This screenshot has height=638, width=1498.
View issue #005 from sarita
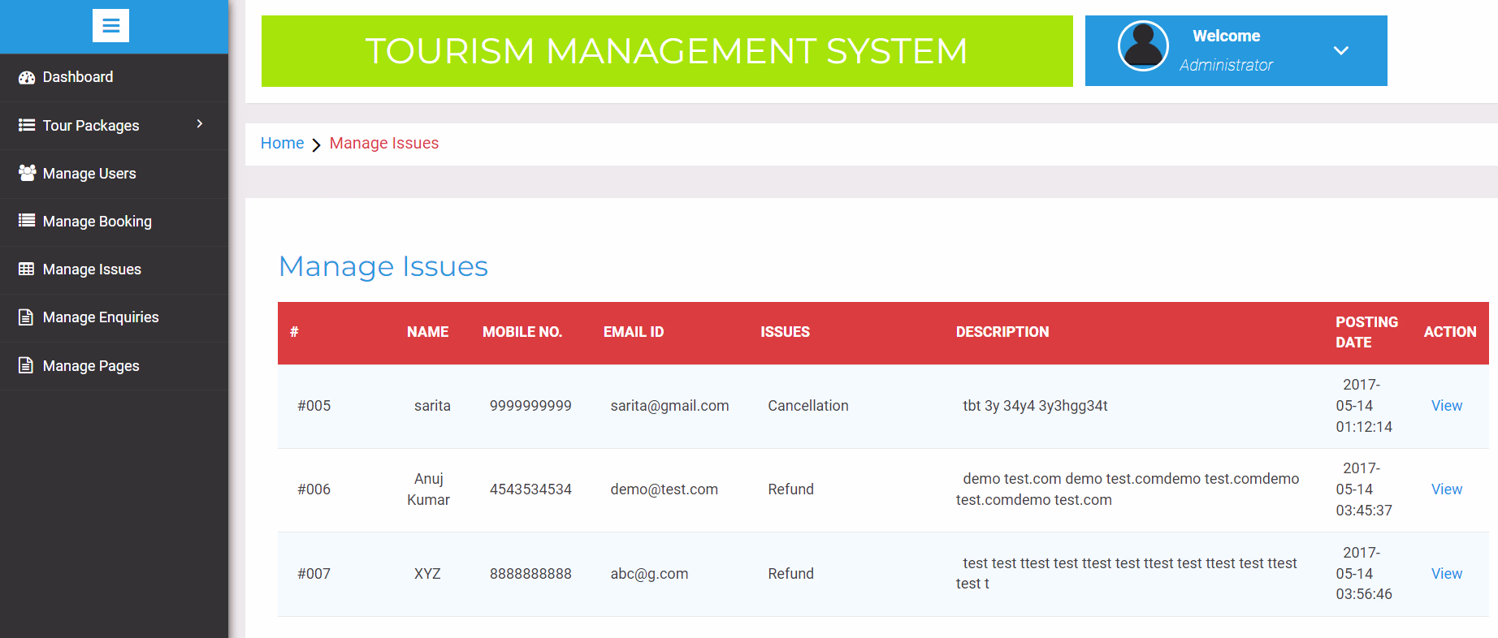tap(1446, 406)
